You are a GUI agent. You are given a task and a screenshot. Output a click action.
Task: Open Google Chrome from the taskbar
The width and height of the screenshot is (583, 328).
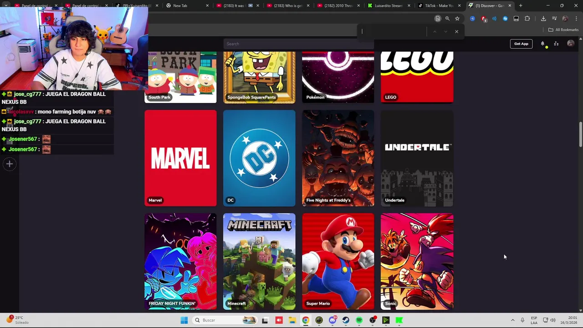306,320
